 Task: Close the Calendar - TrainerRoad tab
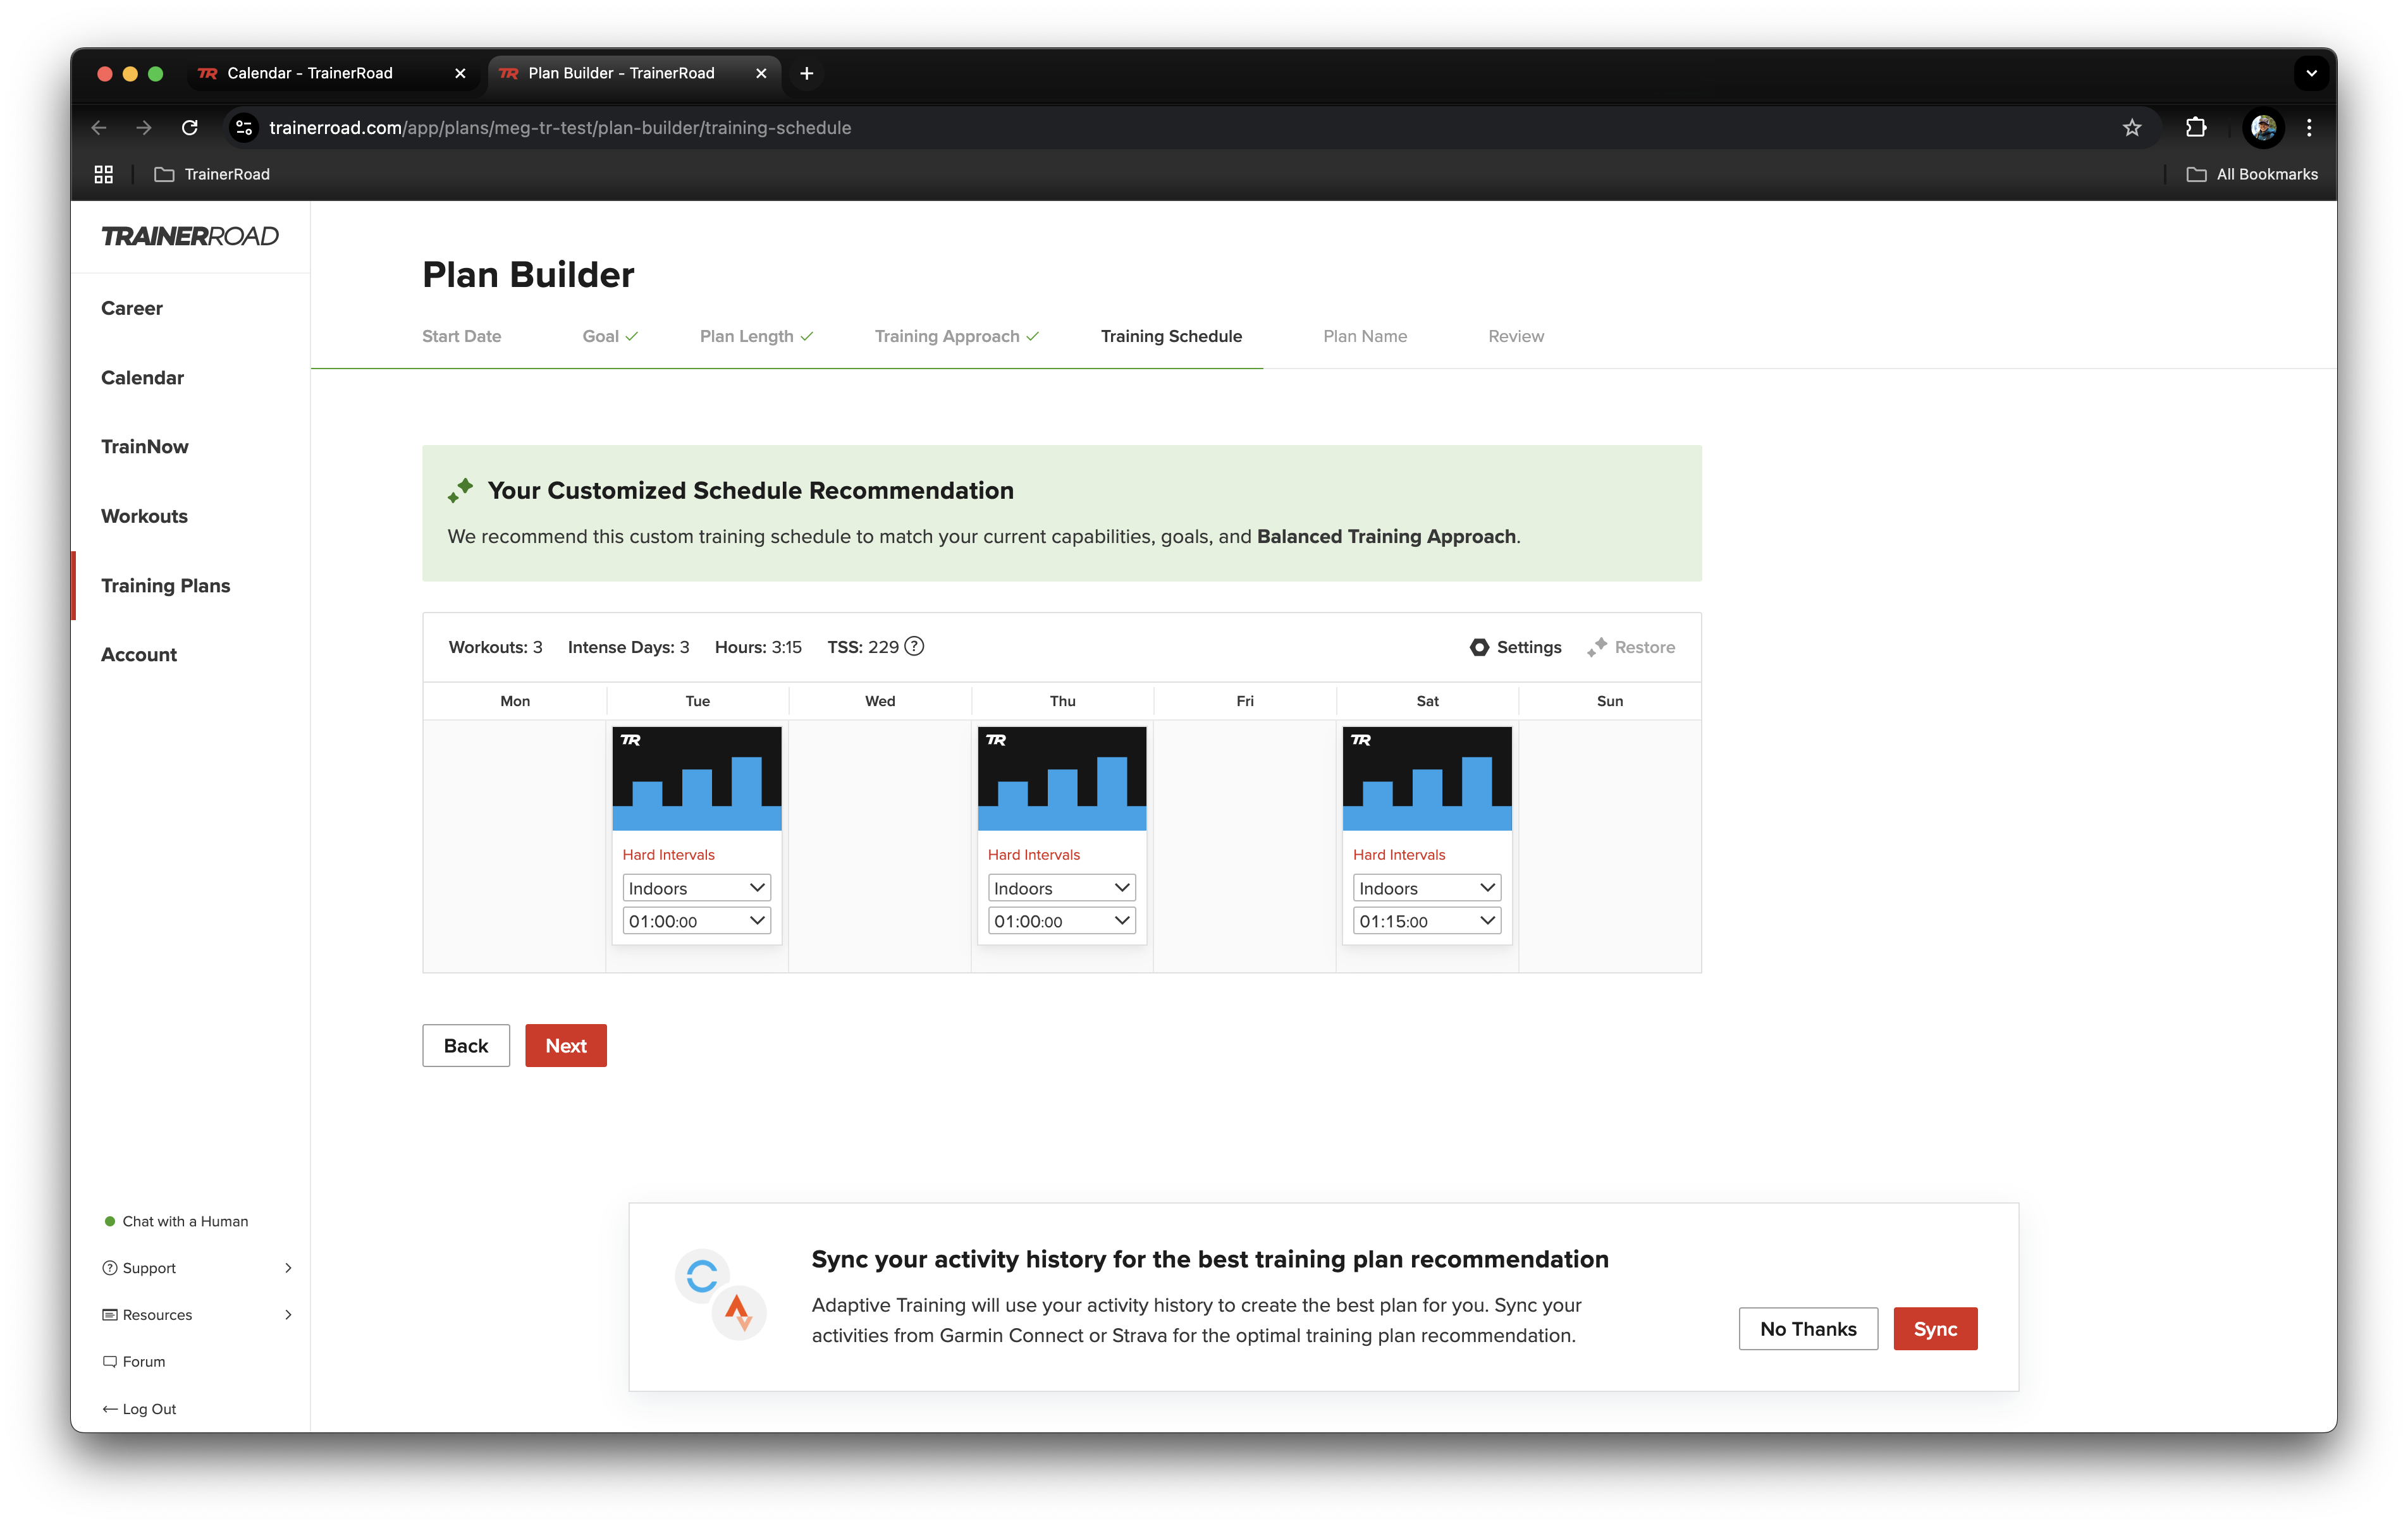tap(460, 73)
